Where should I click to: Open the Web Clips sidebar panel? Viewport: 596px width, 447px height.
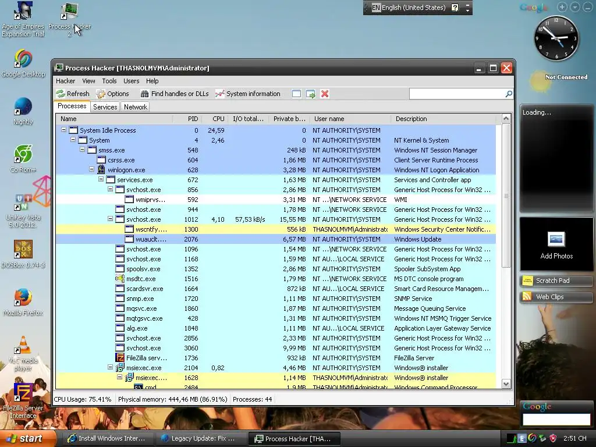(556, 297)
